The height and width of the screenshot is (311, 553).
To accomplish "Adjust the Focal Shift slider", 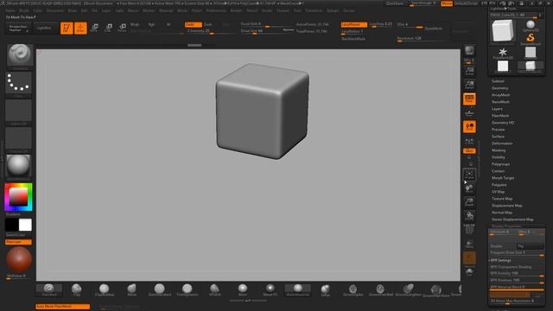I will point(267,24).
